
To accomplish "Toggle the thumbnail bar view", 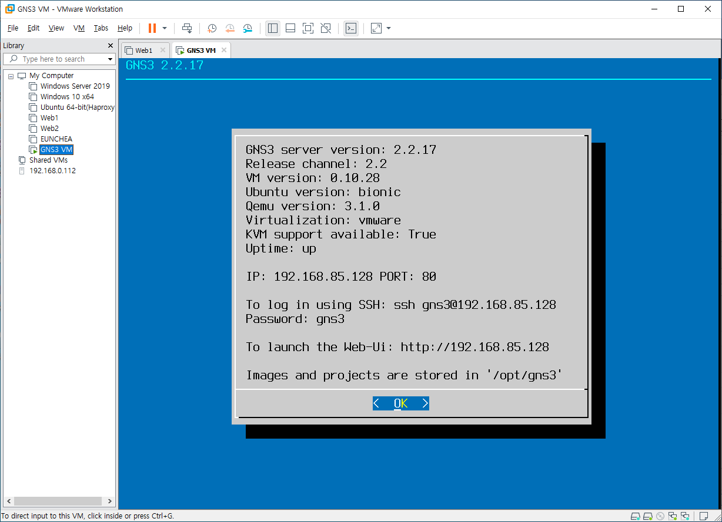I will coord(290,28).
